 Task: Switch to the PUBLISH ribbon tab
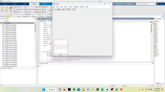(45, 4)
